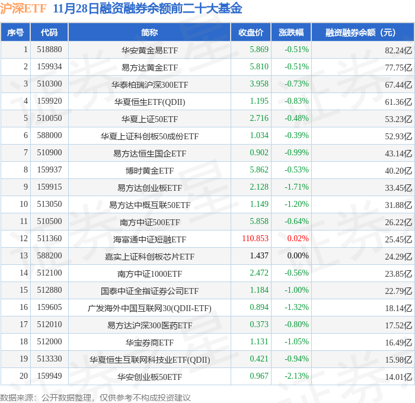Click closing price 1.437
Screen dimensions: 415x403
259,255
